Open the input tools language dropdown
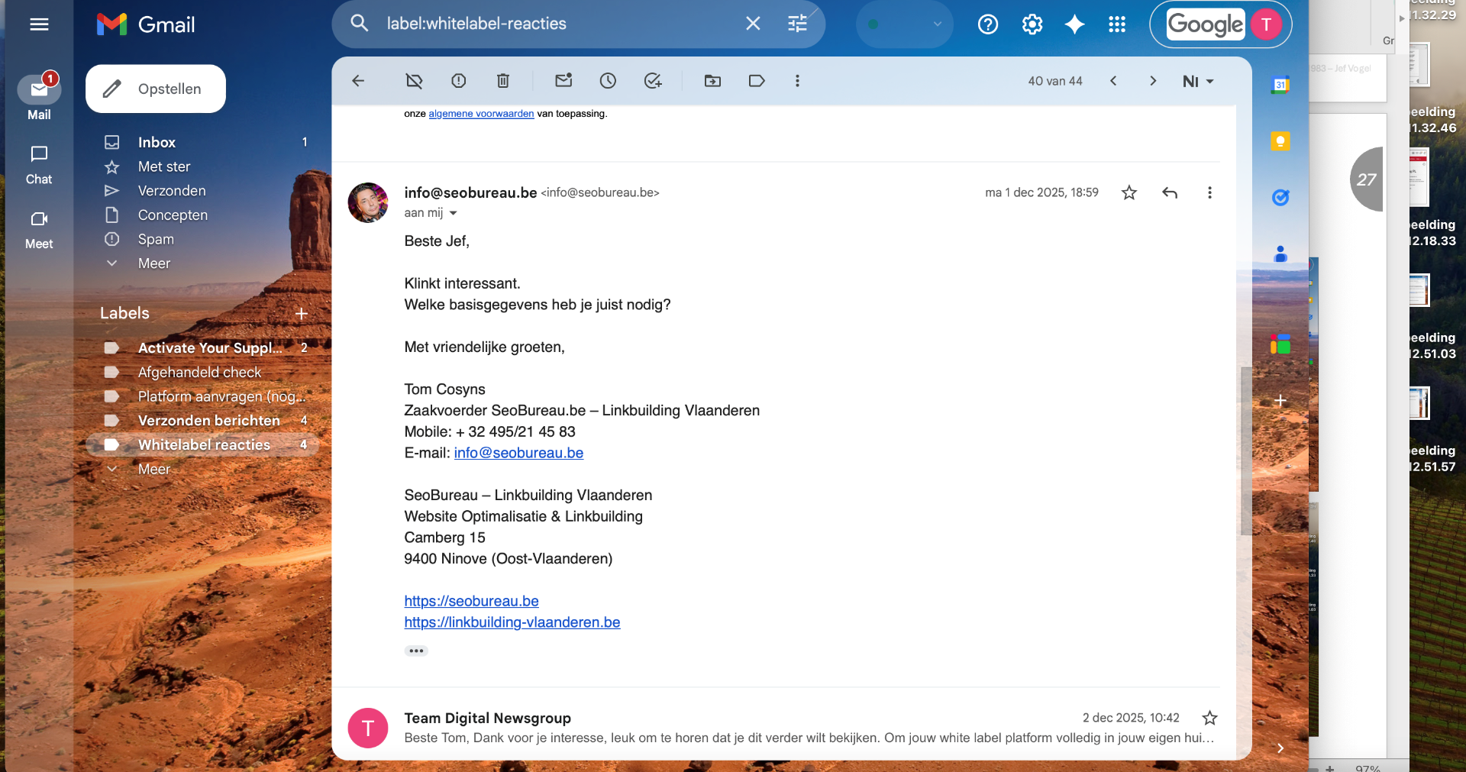The image size is (1466, 772). click(x=1198, y=81)
